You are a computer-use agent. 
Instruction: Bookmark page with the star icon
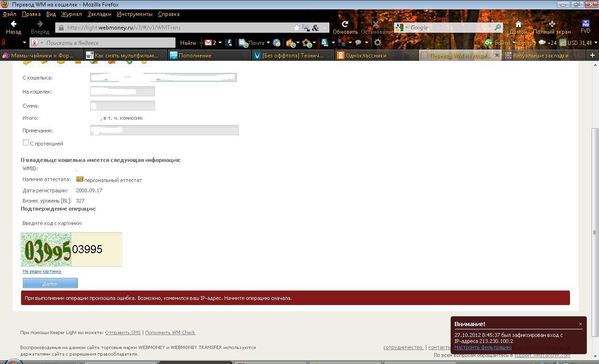coord(296,28)
